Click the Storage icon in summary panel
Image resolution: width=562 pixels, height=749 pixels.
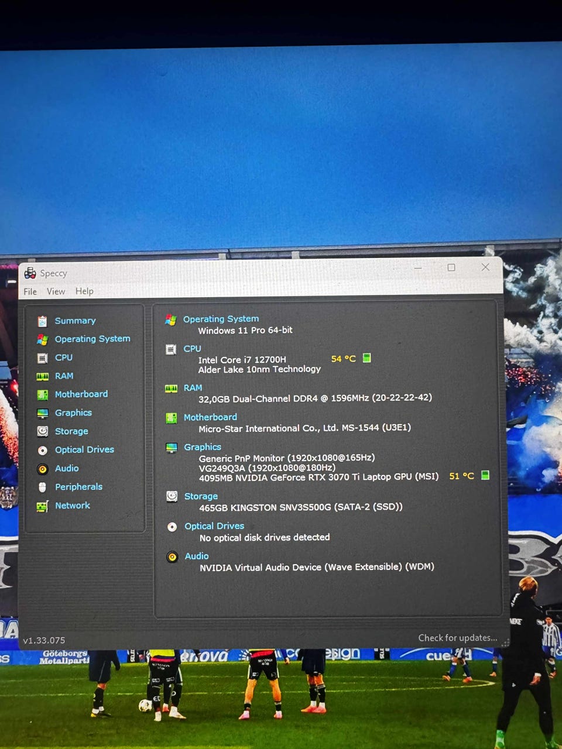172,497
